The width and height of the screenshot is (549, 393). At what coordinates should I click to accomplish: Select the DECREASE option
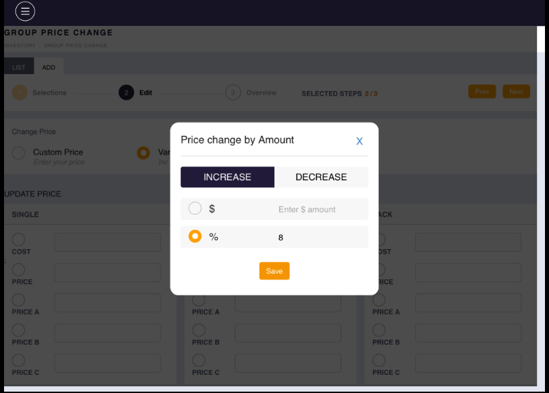click(x=321, y=177)
